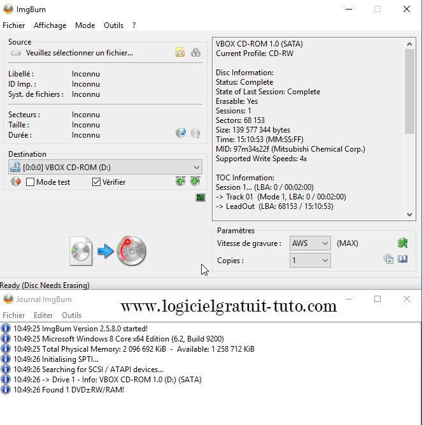Click 'MID: 97m34s22f' line in disc info
Screen dimensions: 422x425
(x=290, y=149)
